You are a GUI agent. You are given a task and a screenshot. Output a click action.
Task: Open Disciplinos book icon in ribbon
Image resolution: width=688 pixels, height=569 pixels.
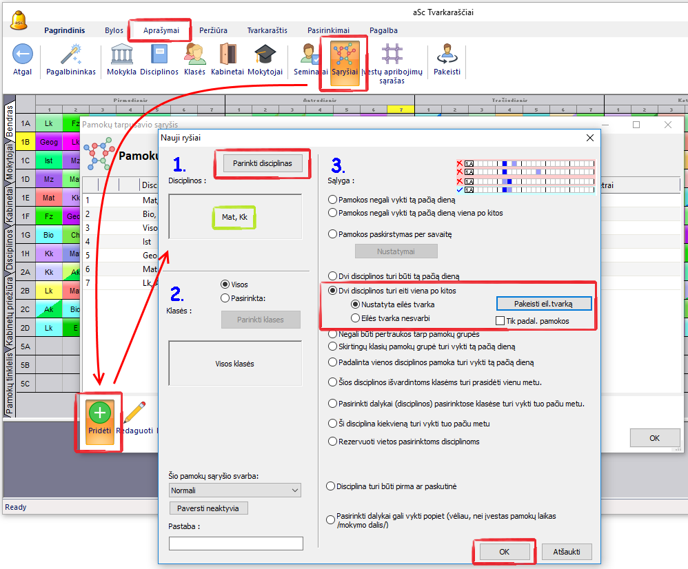pyautogui.click(x=159, y=54)
